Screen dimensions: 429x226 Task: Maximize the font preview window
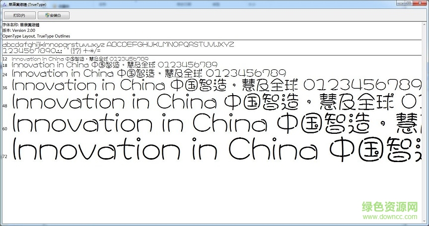coord(409,3)
